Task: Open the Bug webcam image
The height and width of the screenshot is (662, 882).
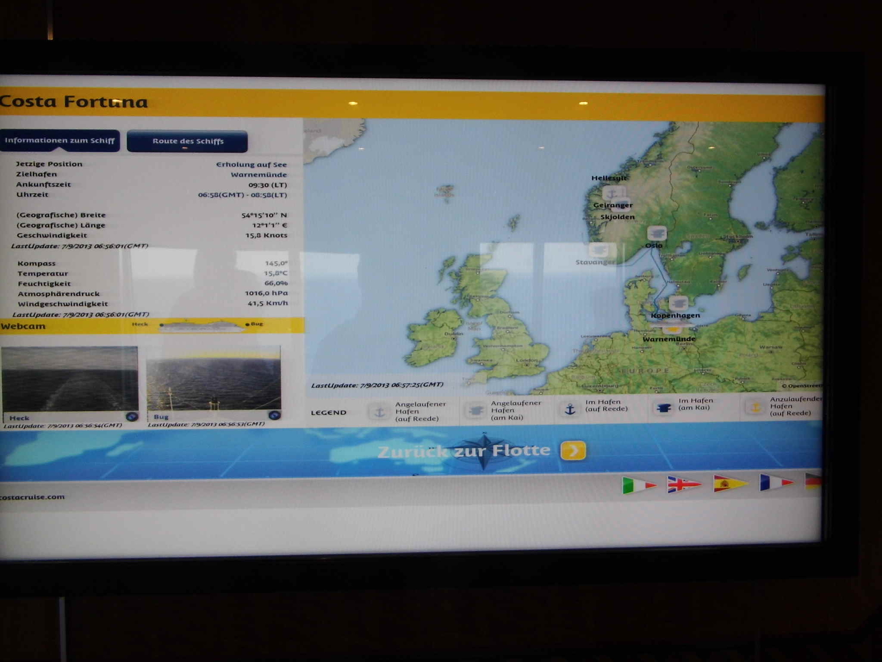Action: click(x=214, y=378)
